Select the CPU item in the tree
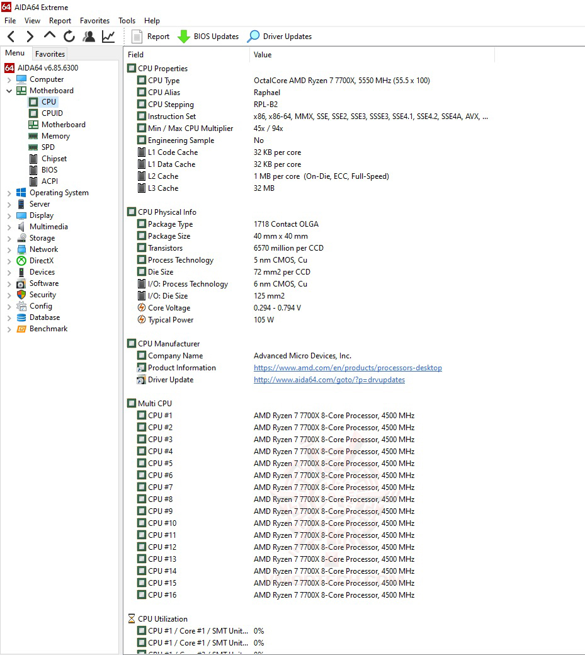 [x=43, y=102]
